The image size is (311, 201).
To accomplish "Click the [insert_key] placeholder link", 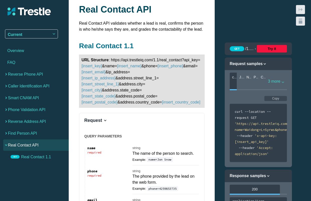I will (92, 66).
